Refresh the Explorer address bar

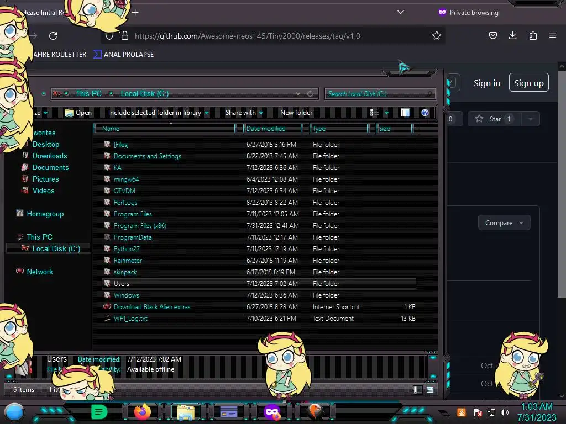point(310,94)
